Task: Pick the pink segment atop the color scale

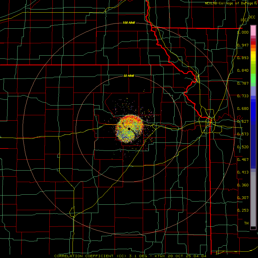Action: [253, 30]
